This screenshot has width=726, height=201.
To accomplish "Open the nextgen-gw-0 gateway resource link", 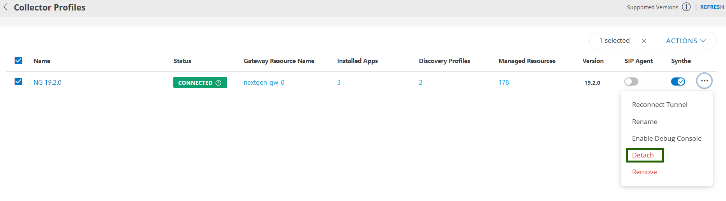I will 264,82.
